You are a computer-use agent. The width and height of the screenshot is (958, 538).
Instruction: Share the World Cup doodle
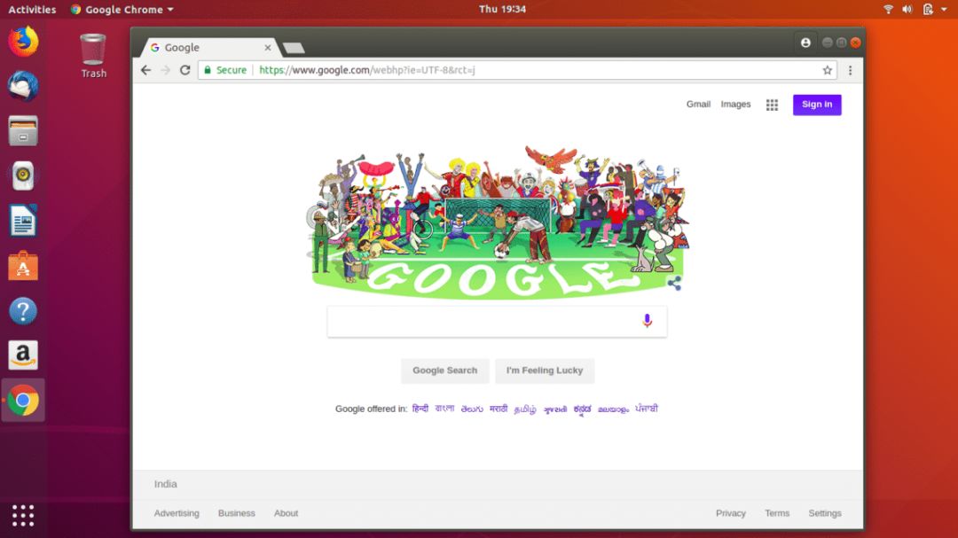(x=674, y=284)
